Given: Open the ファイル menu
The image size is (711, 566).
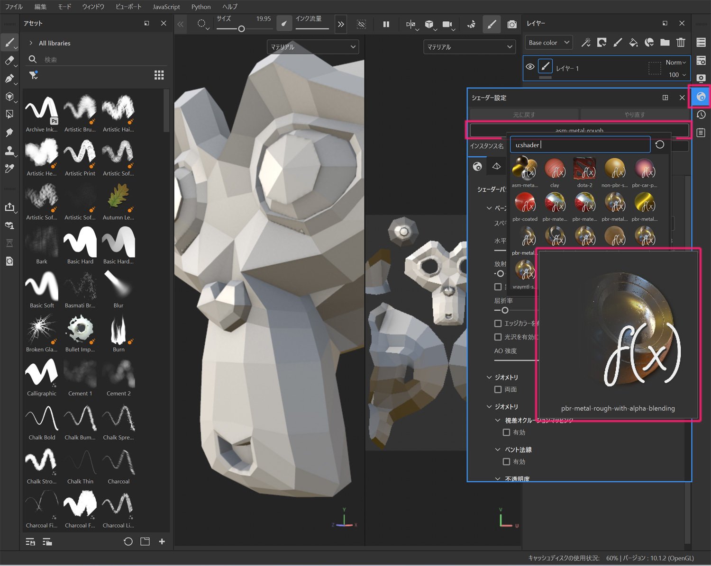Looking at the screenshot, I should click(x=14, y=7).
